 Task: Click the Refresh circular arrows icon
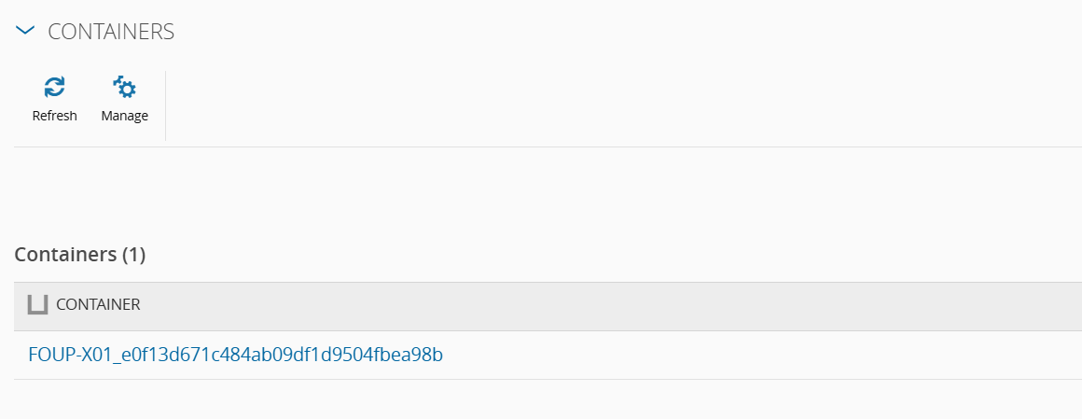tap(54, 88)
